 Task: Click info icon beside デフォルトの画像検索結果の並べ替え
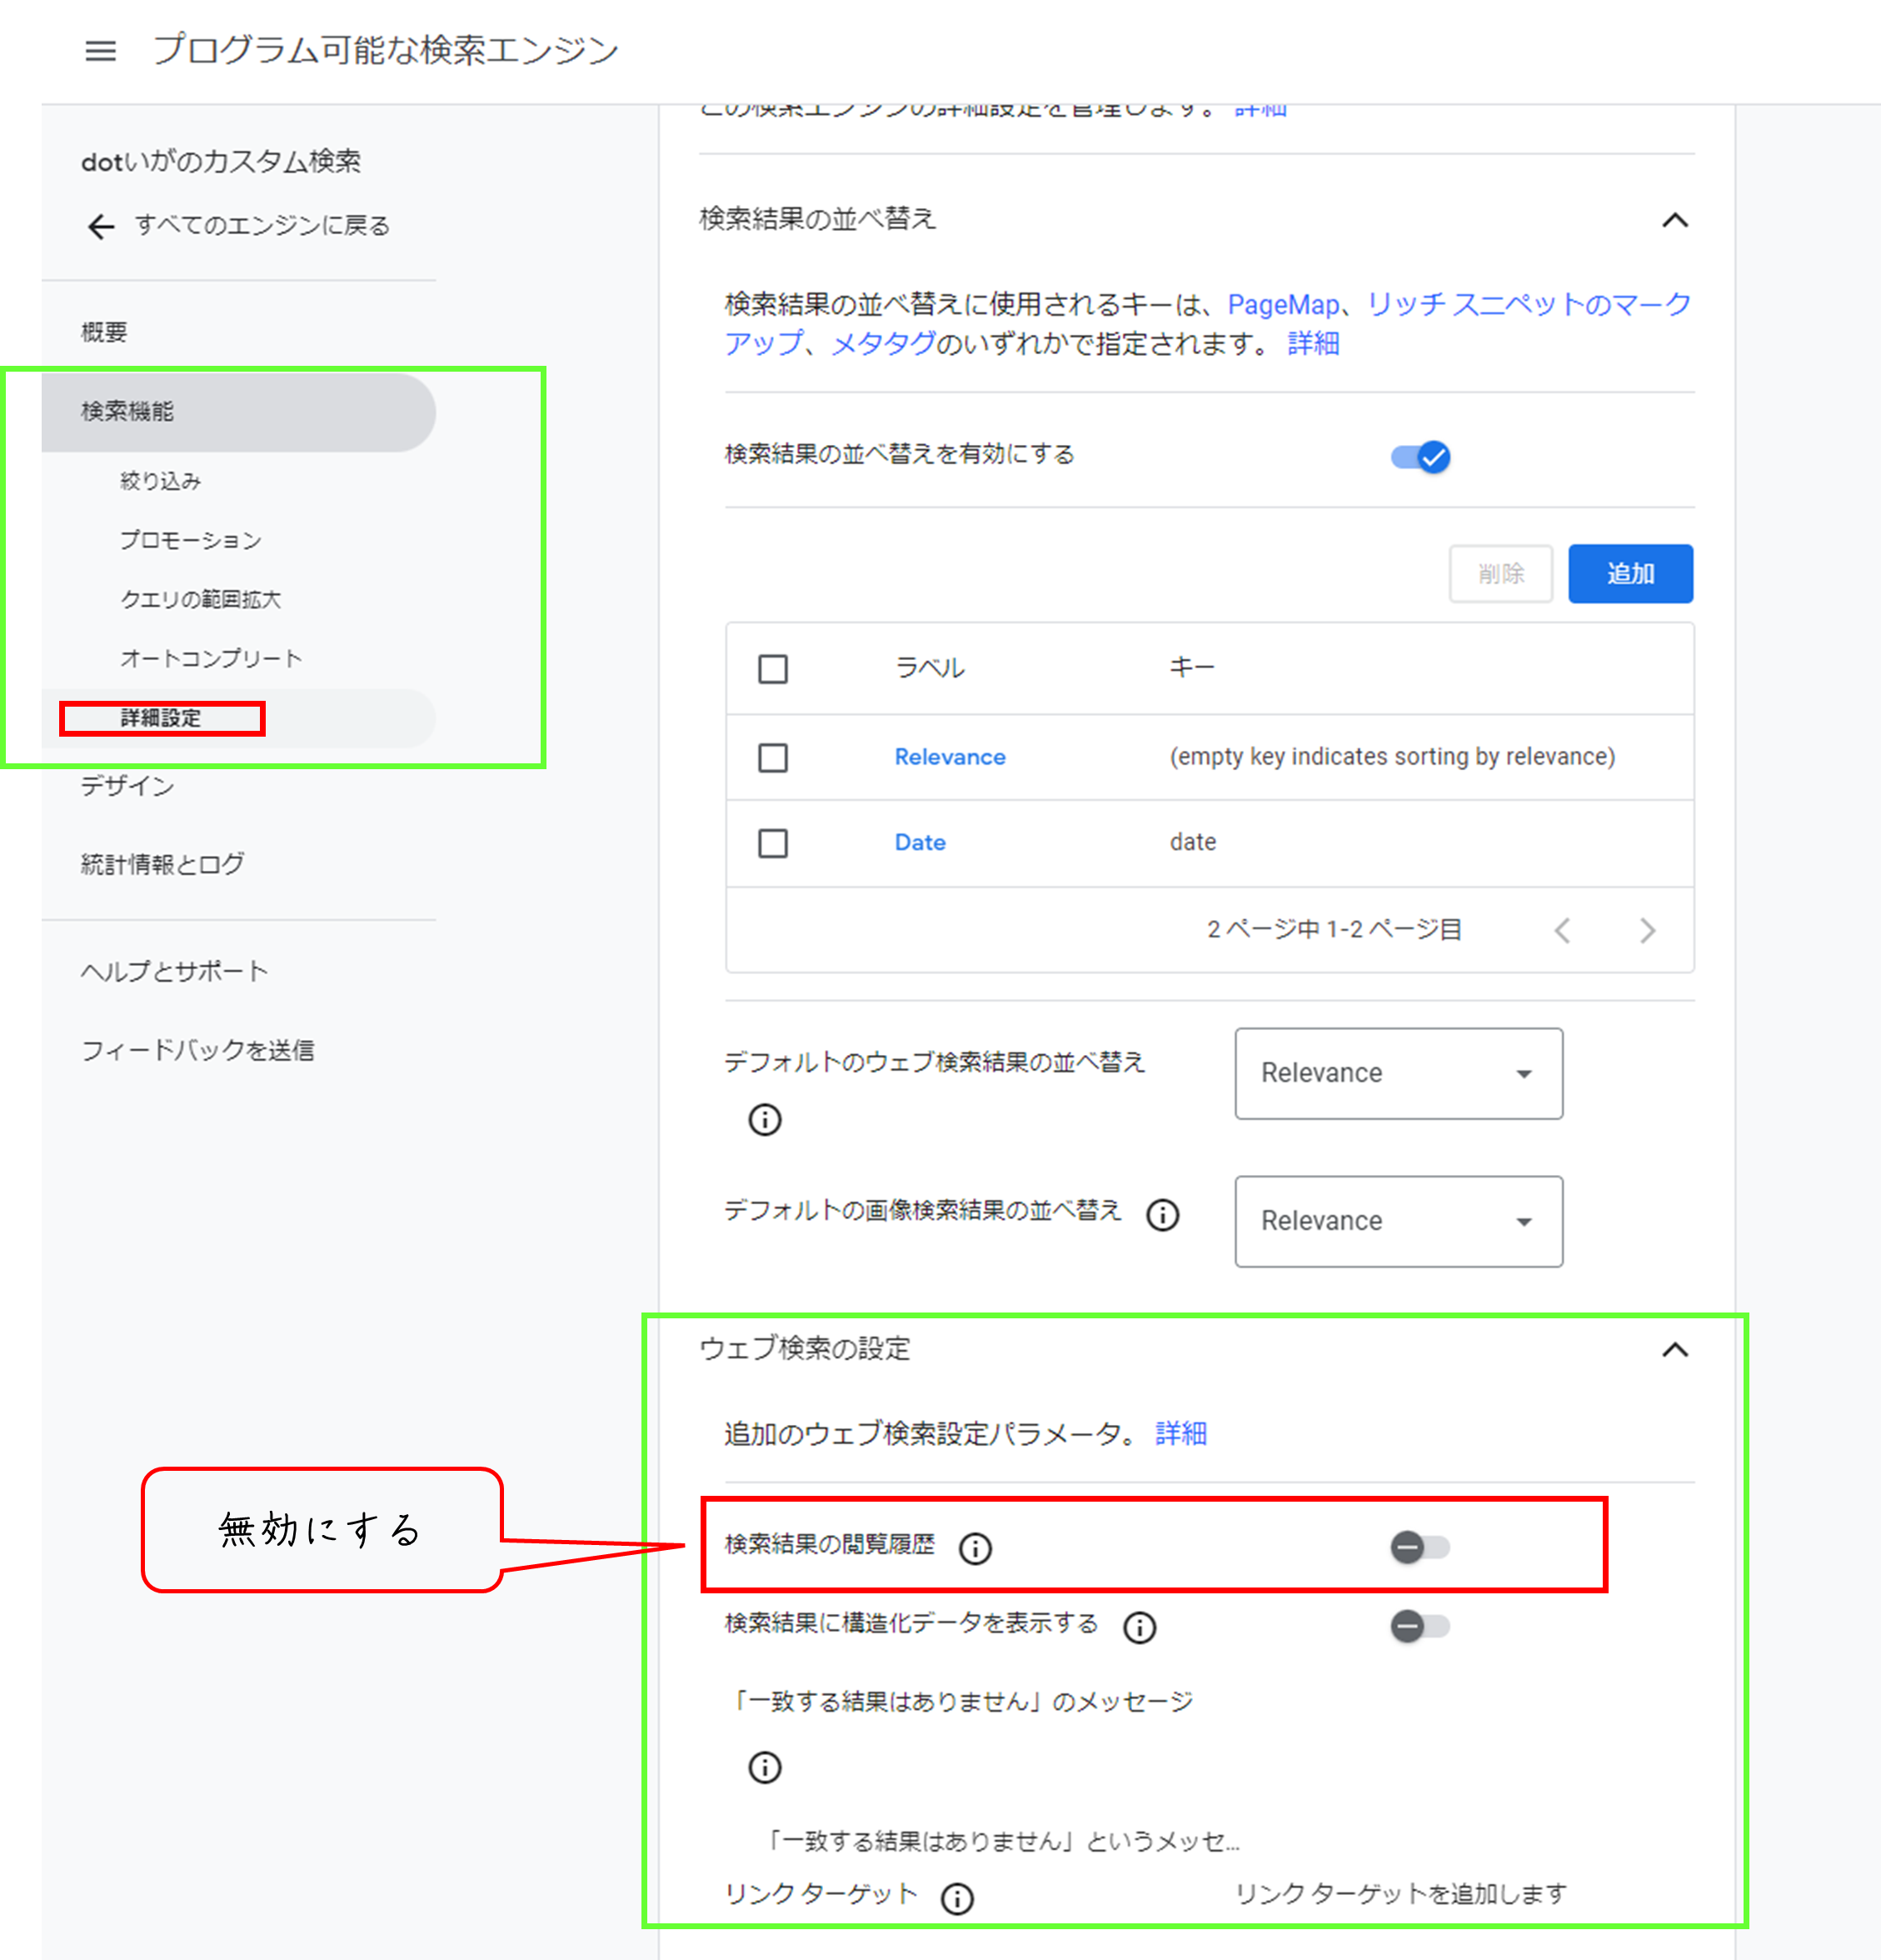point(1162,1215)
